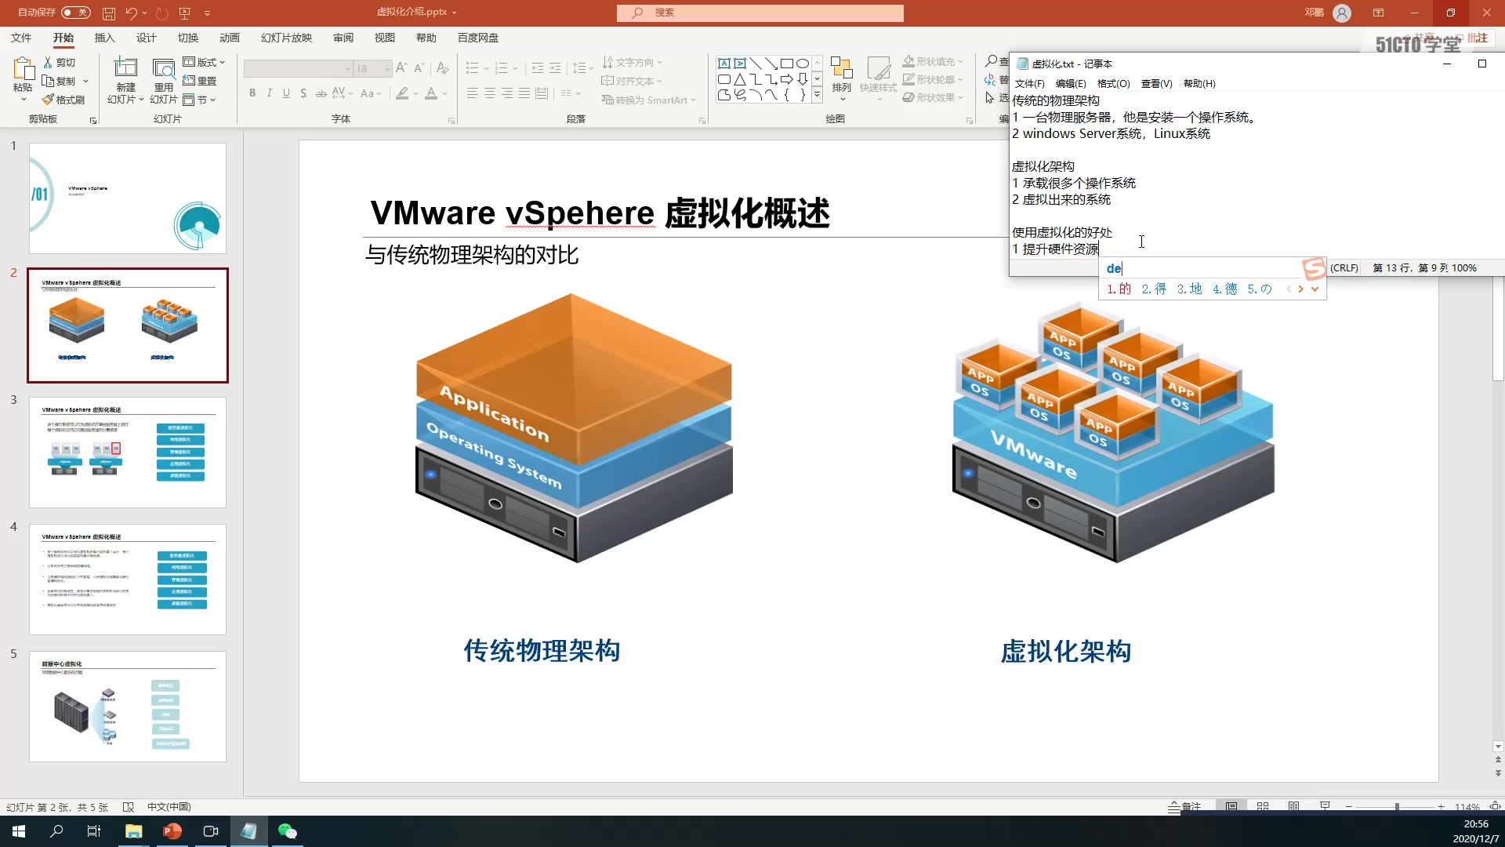Switch to the 设计 Design tab
1505x847 pixels.
click(x=146, y=38)
